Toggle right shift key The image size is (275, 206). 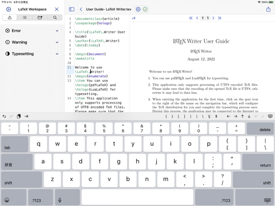click(253, 179)
